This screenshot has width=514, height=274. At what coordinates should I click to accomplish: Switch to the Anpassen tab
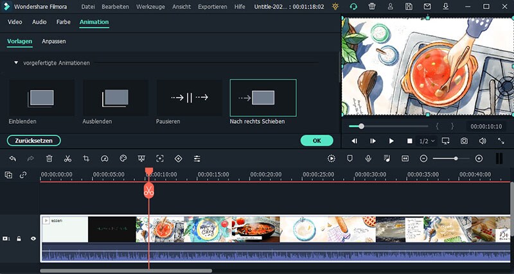pos(54,41)
